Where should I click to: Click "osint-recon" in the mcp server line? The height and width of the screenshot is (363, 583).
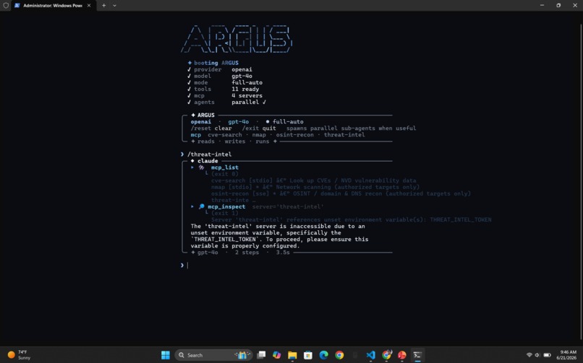pyautogui.click(x=294, y=135)
